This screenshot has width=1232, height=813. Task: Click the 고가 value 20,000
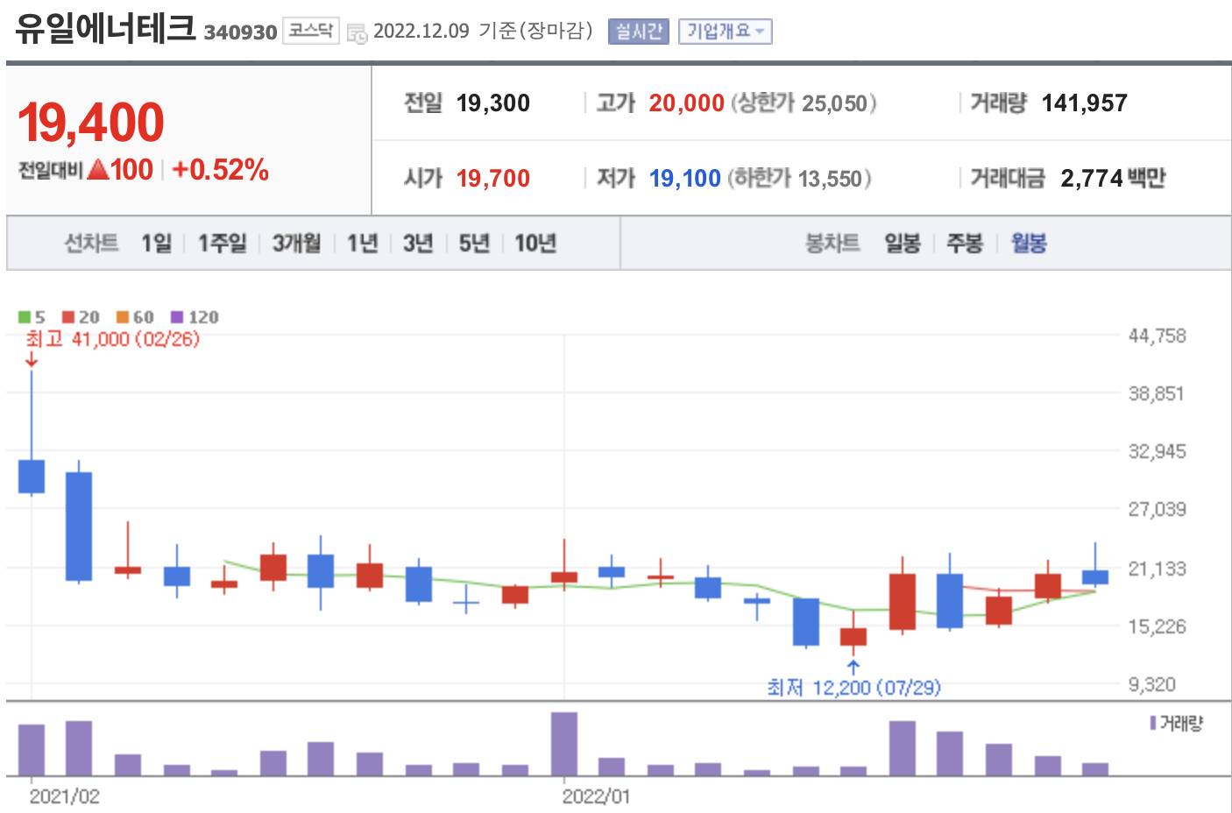coord(687,103)
